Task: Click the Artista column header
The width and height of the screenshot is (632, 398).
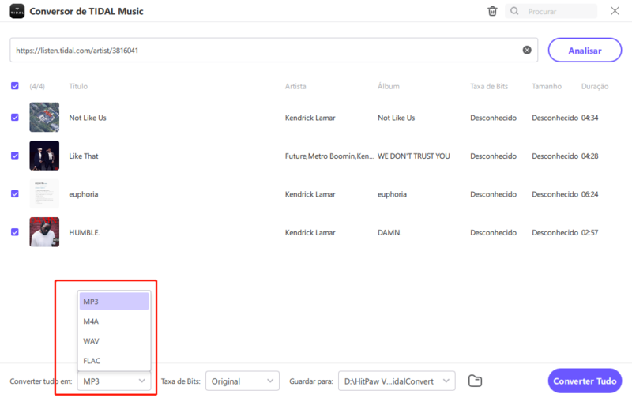Action: (295, 86)
